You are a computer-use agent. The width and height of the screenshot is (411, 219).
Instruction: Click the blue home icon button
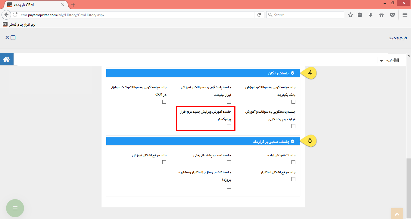[7, 59]
